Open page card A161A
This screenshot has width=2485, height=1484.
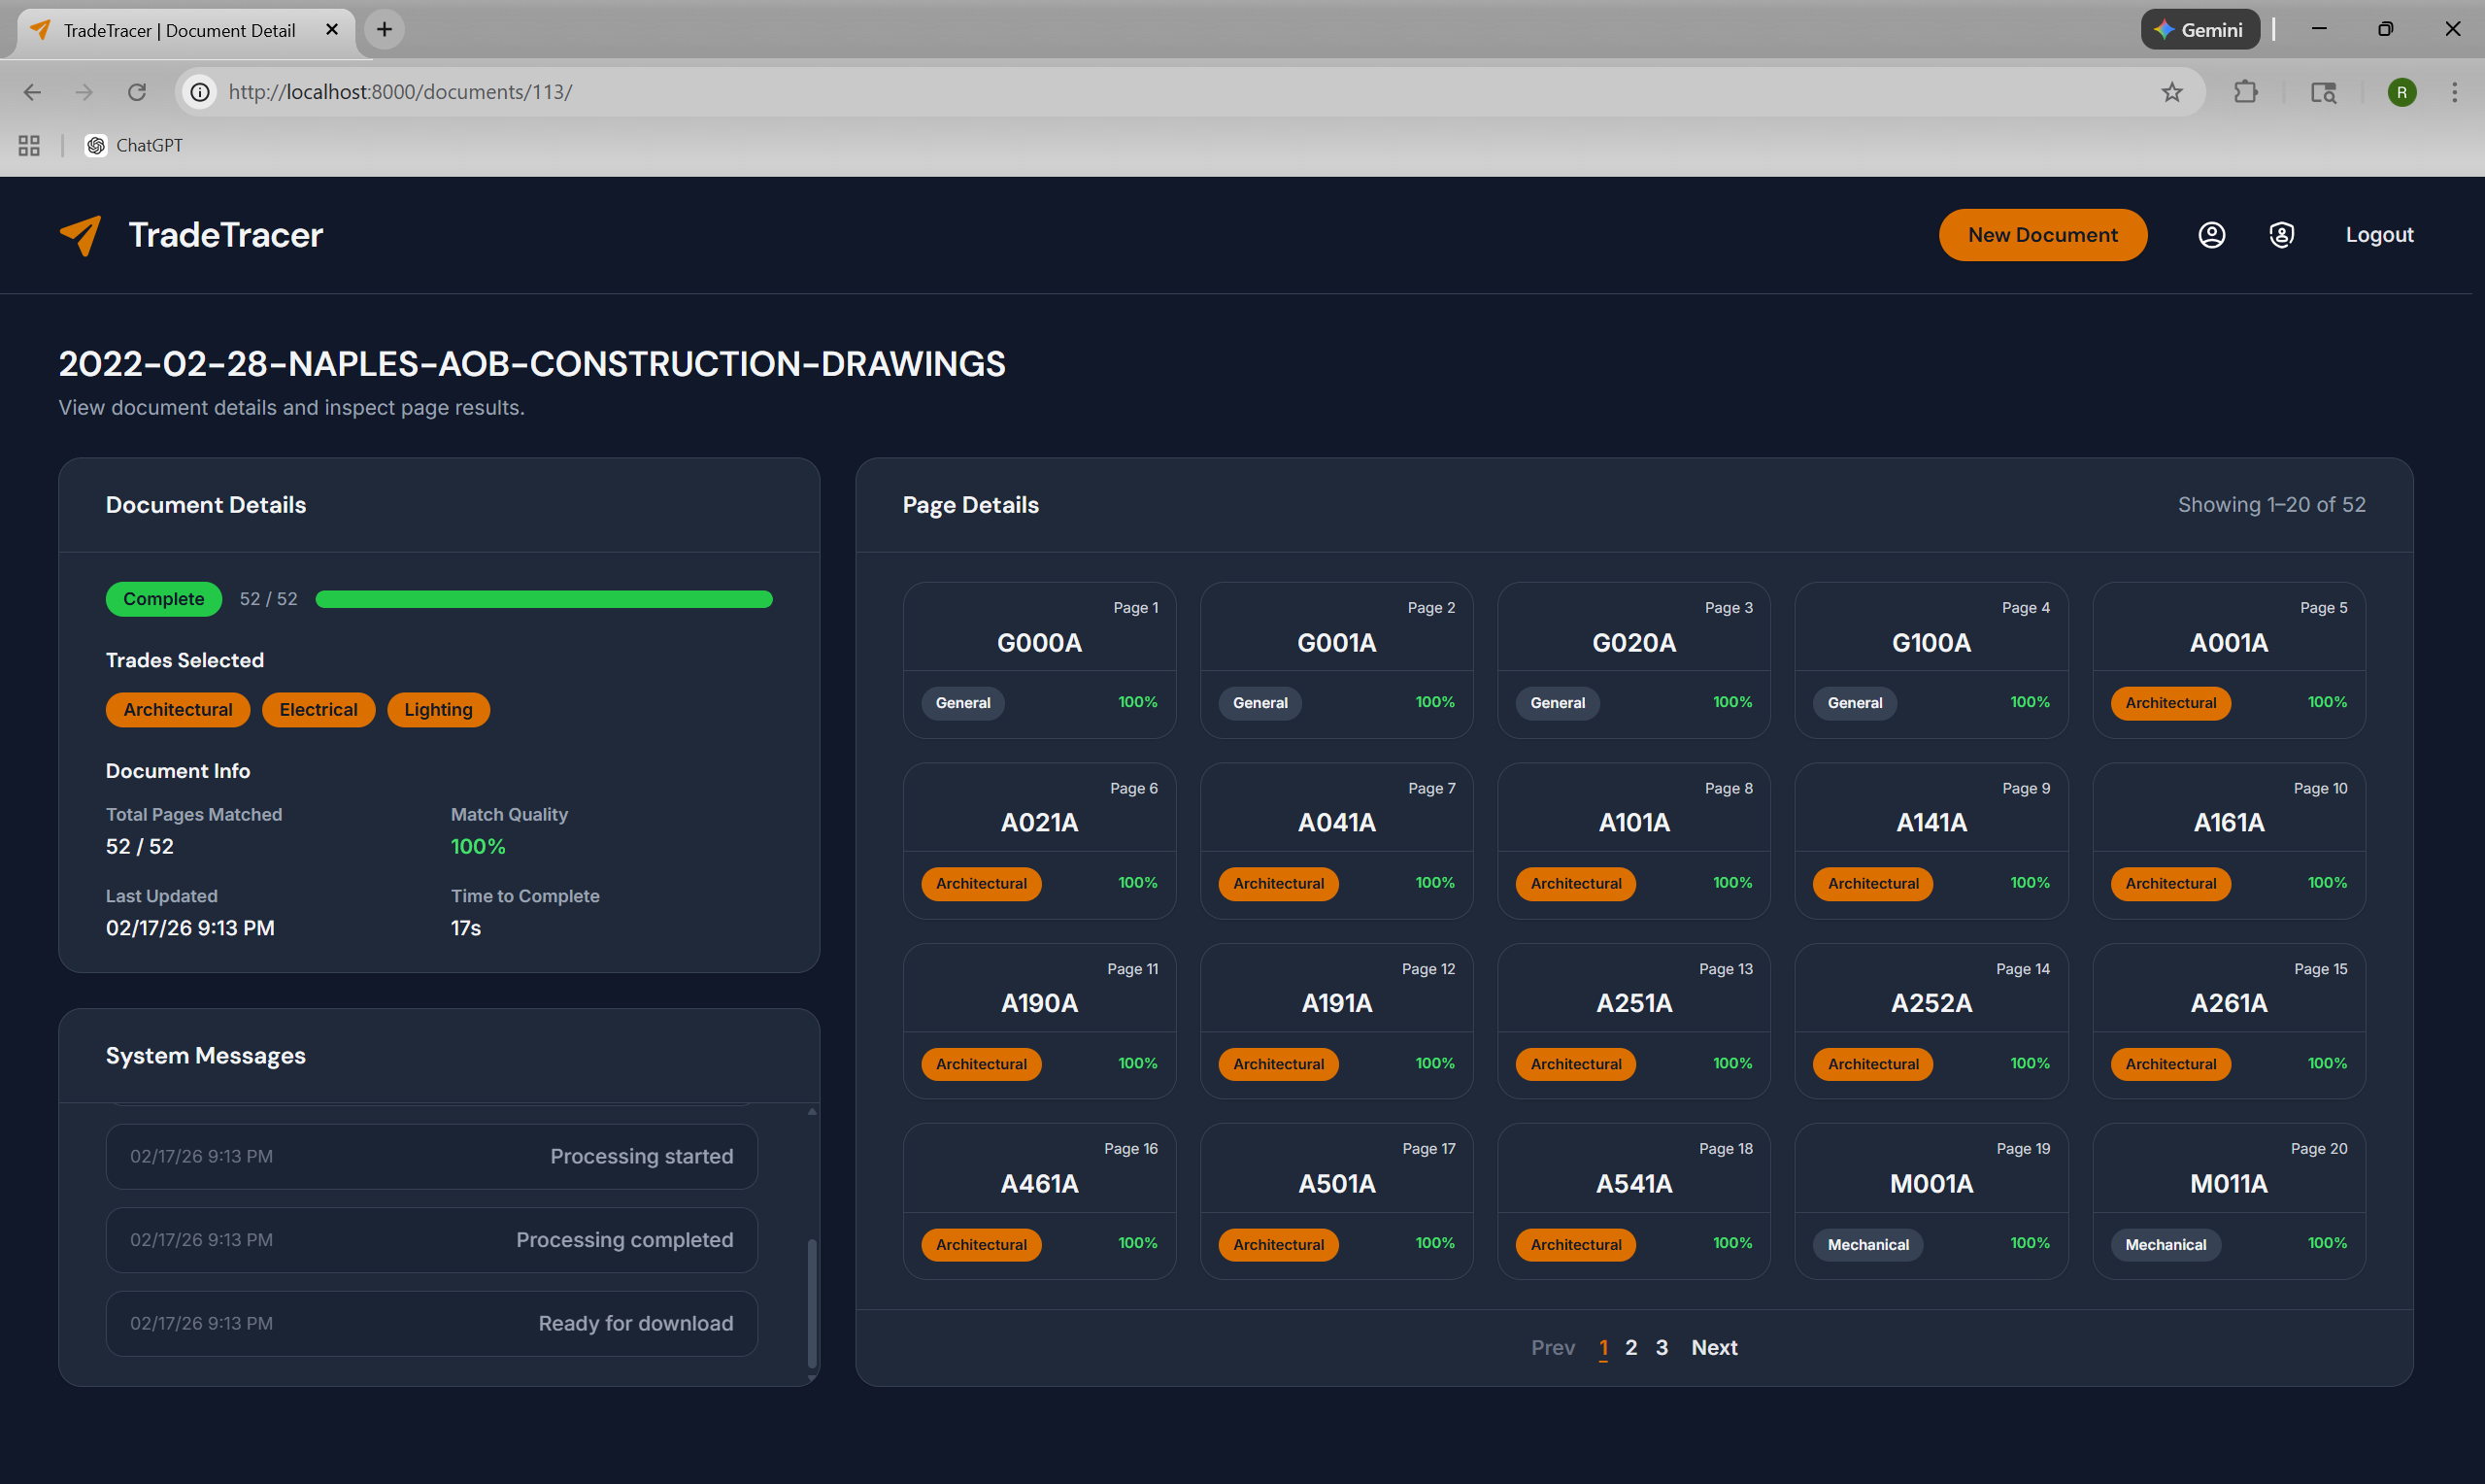[x=2229, y=841]
